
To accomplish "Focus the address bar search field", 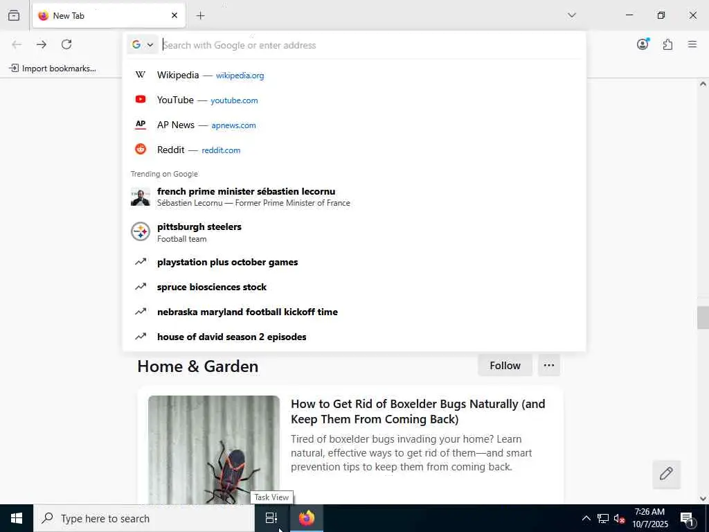I will click(371, 45).
